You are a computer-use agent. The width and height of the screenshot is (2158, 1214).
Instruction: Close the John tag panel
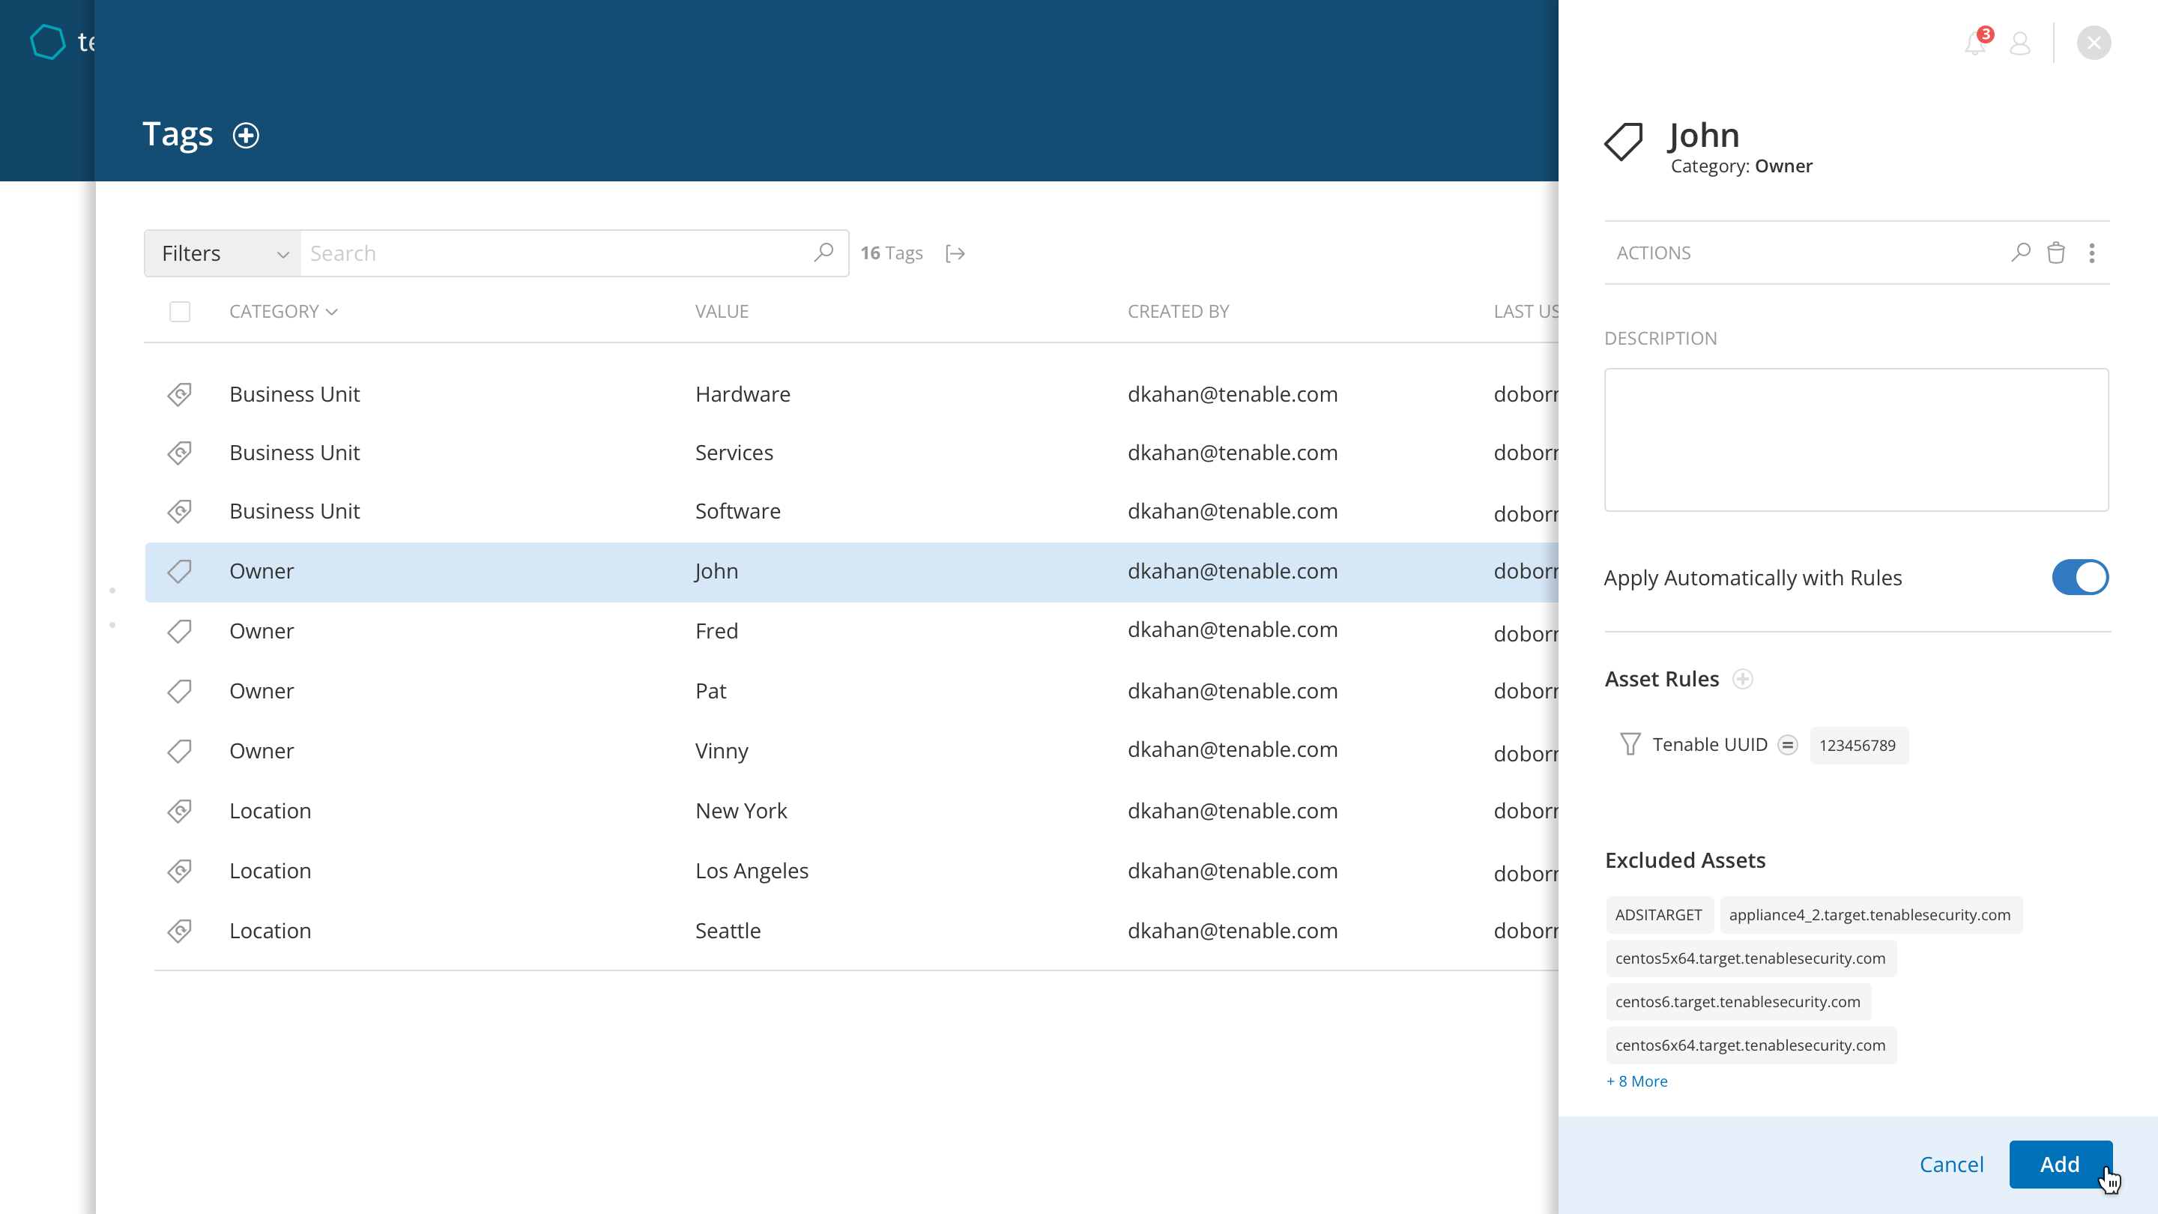2094,43
